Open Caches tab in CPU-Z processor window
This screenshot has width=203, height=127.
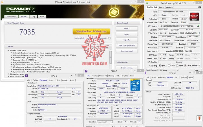pyautogui.click(x=95, y=76)
